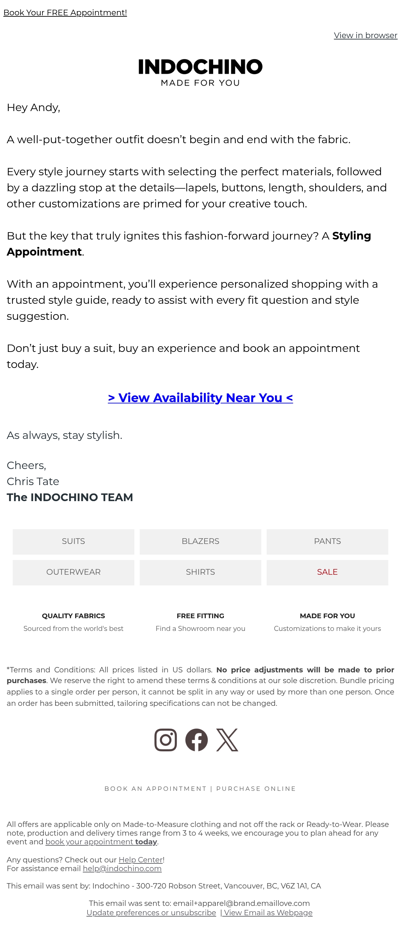Viewport: 401px width, 936px height.
Task: Open the OUTERWEAR category
Action: click(x=73, y=572)
